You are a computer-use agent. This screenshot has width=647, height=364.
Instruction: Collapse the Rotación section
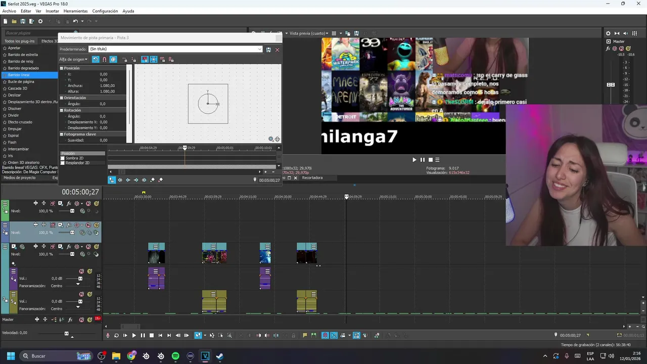[62, 110]
